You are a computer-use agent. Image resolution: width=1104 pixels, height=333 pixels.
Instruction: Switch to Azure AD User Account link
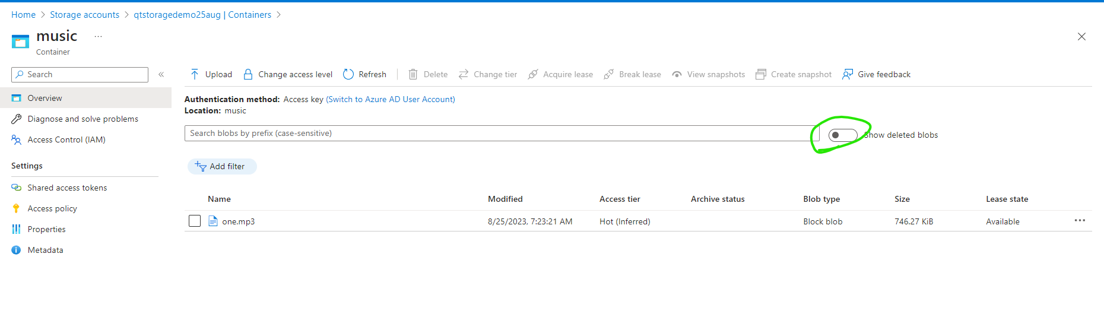tap(391, 99)
